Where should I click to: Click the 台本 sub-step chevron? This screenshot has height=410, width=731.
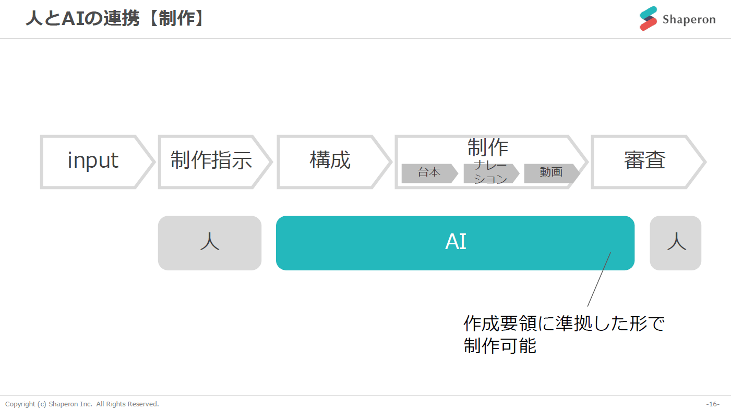pos(429,173)
